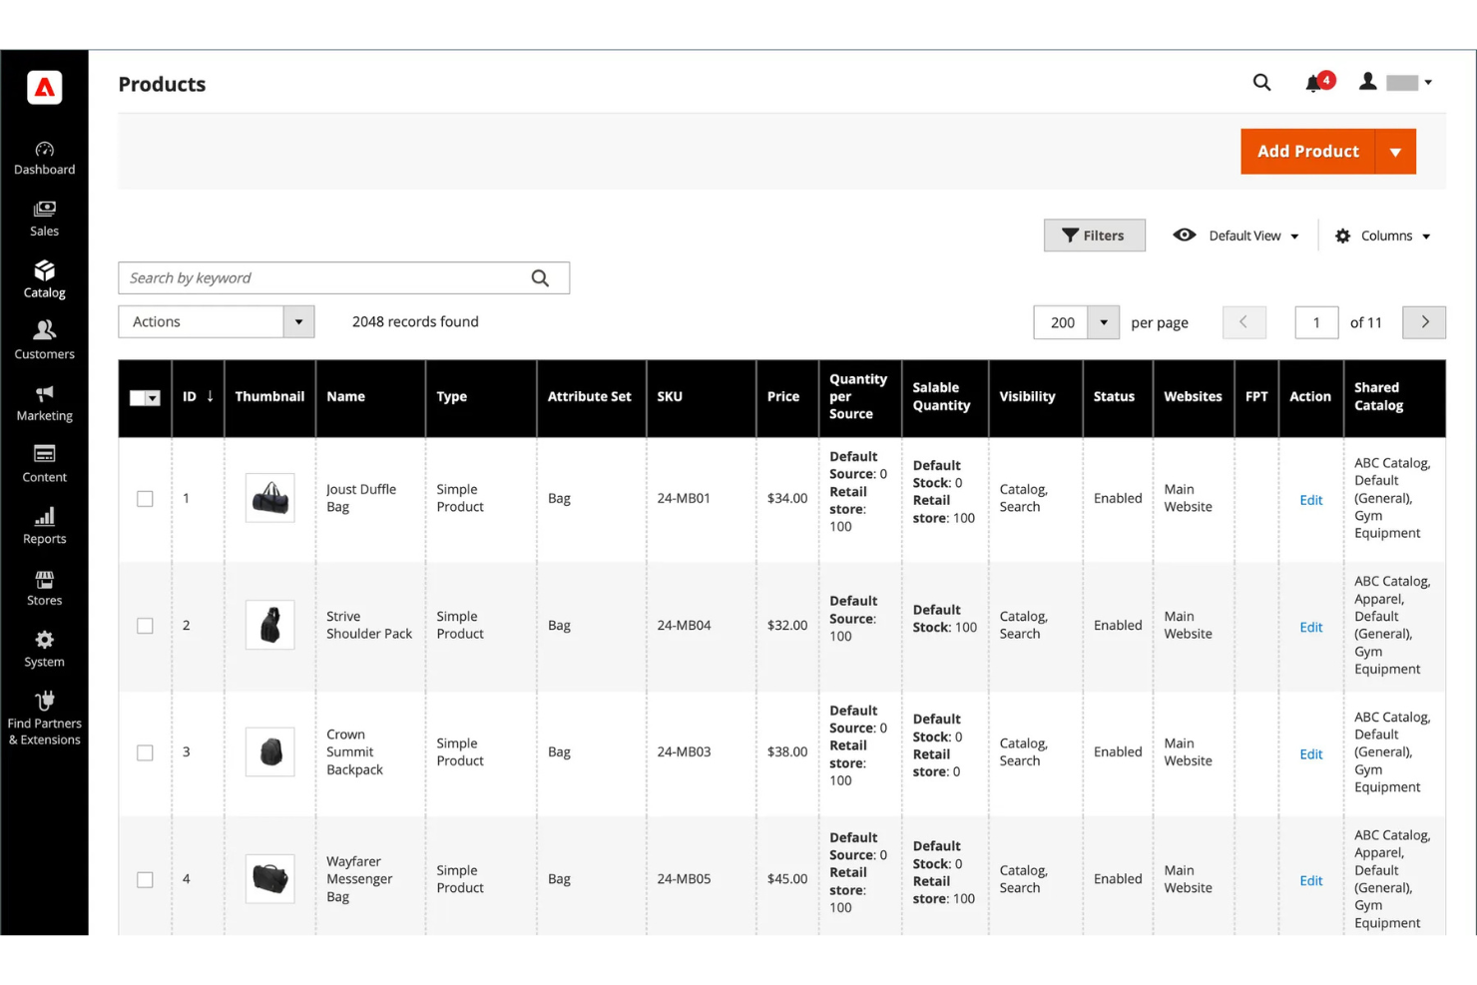This screenshot has height=985, width=1477.
Task: Check the row for Joust Duffle Bag
Action: pyautogui.click(x=145, y=498)
